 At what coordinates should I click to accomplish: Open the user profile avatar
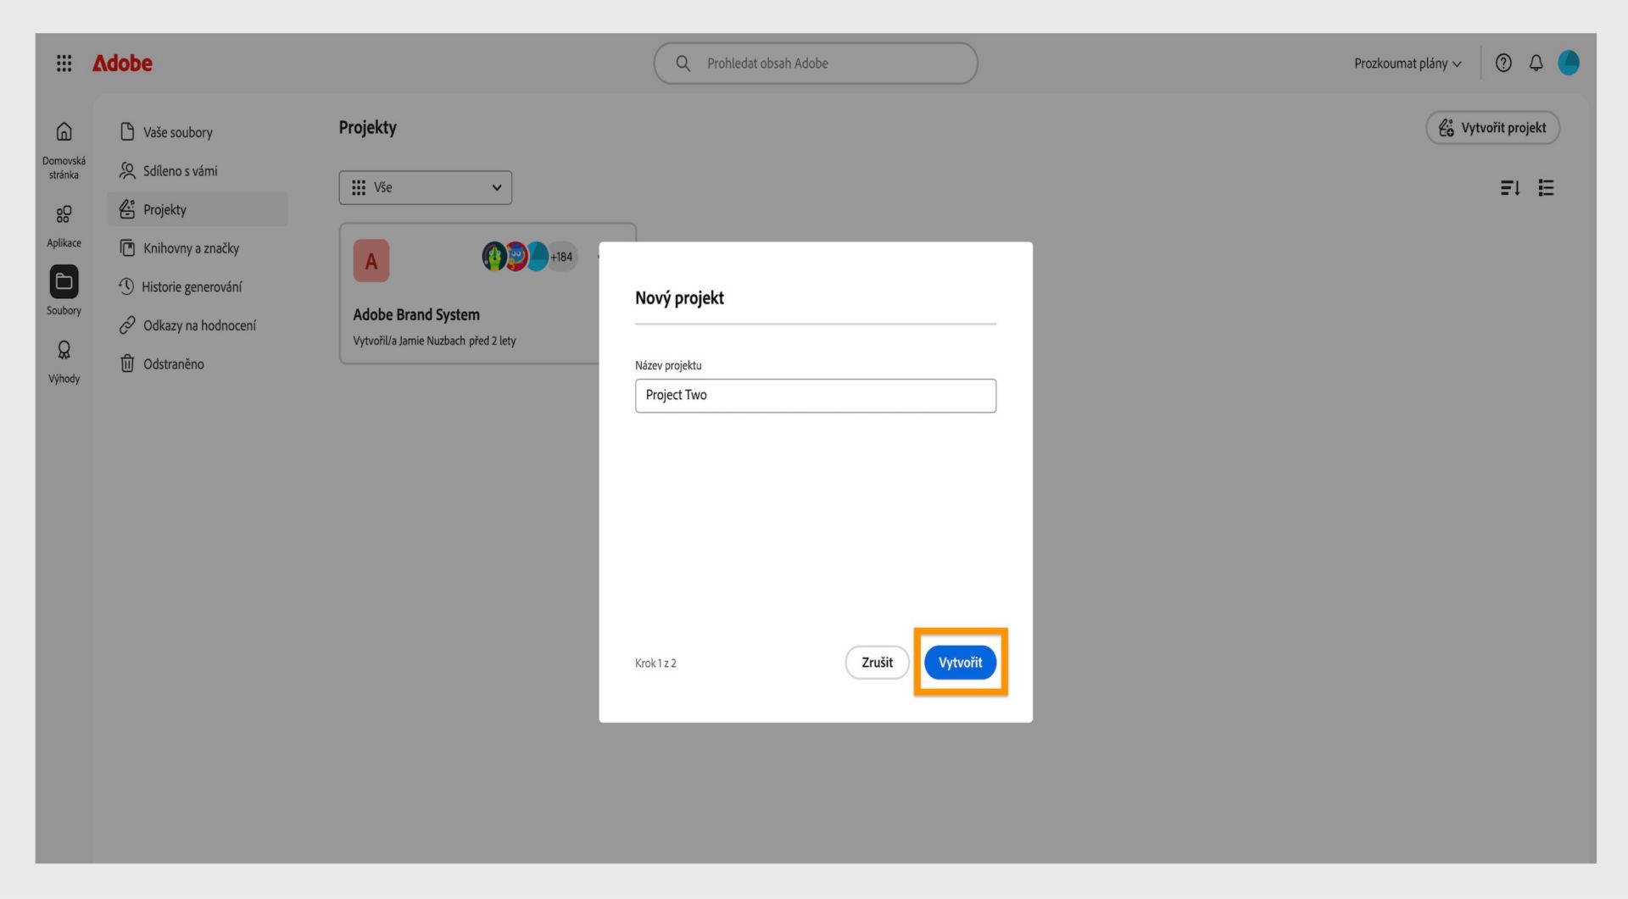point(1569,64)
